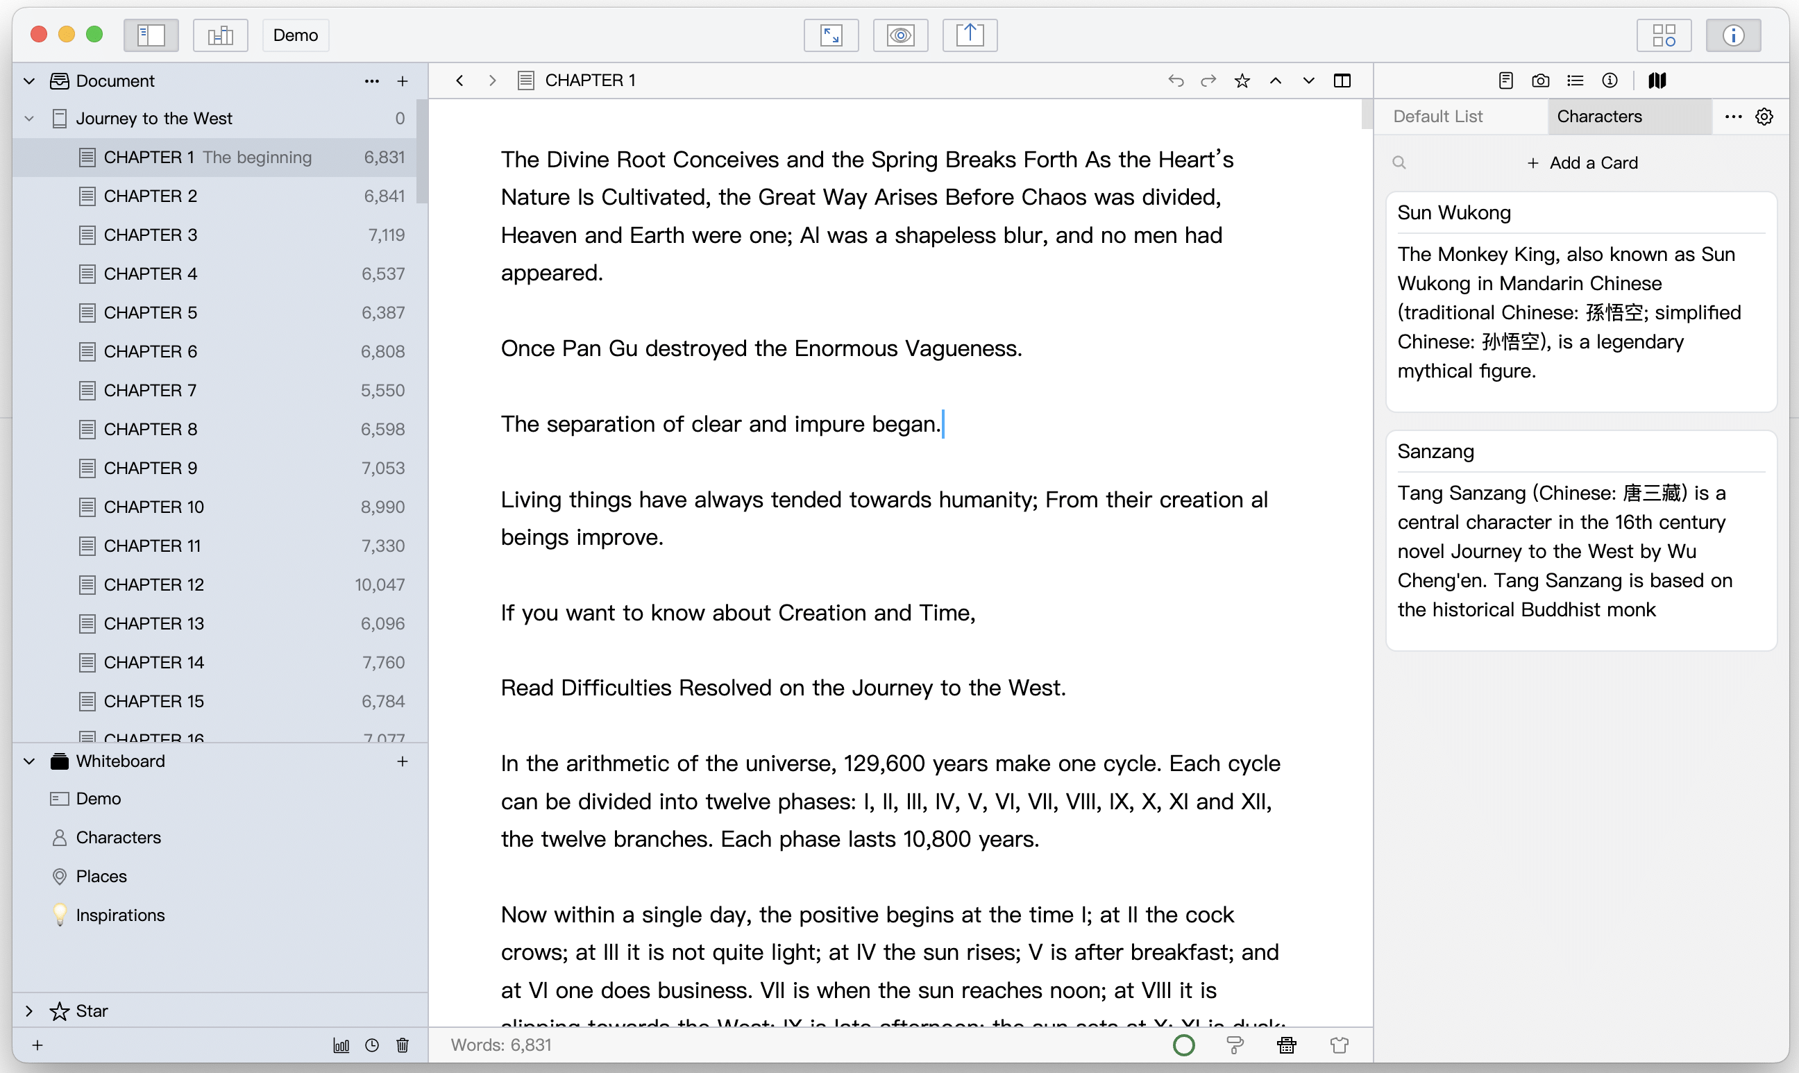Open Document section more options
Viewport: 1799px width, 1073px height.
(x=371, y=81)
